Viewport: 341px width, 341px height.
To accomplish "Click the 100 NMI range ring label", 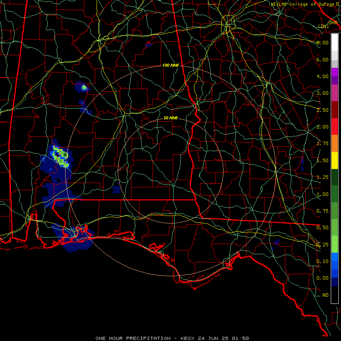I will (170, 65).
